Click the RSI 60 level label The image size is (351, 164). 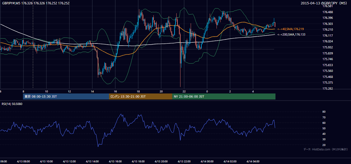324,123
